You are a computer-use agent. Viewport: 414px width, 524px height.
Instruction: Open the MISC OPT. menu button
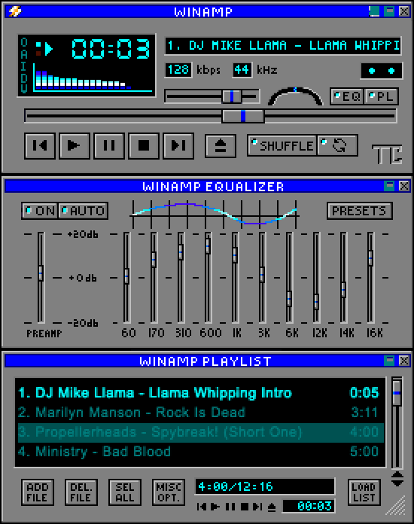[x=169, y=492]
